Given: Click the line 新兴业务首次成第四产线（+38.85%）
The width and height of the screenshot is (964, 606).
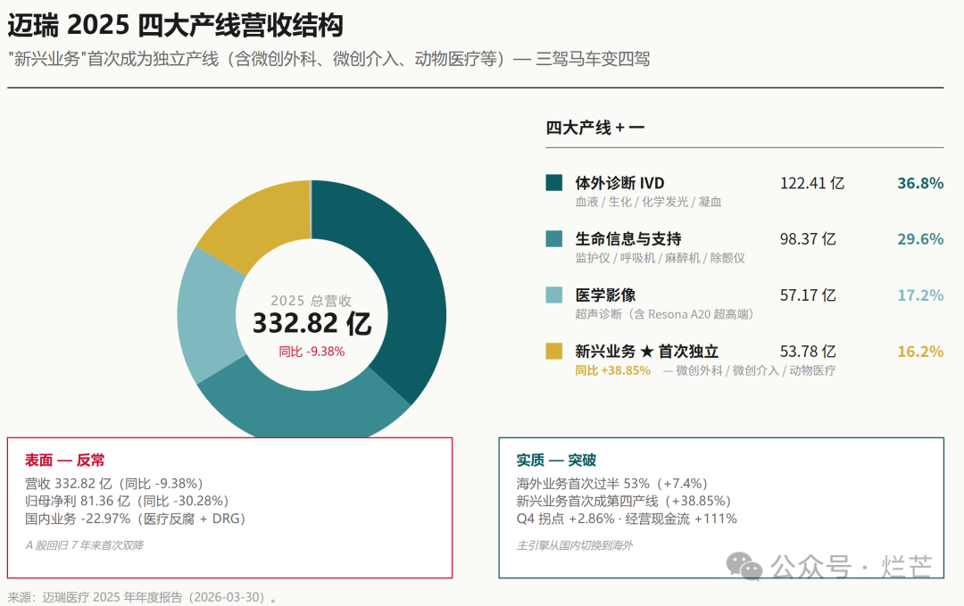Looking at the screenshot, I should click(624, 501).
